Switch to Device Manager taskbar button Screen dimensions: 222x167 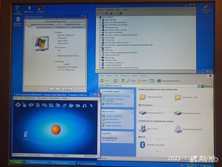pos(38,162)
